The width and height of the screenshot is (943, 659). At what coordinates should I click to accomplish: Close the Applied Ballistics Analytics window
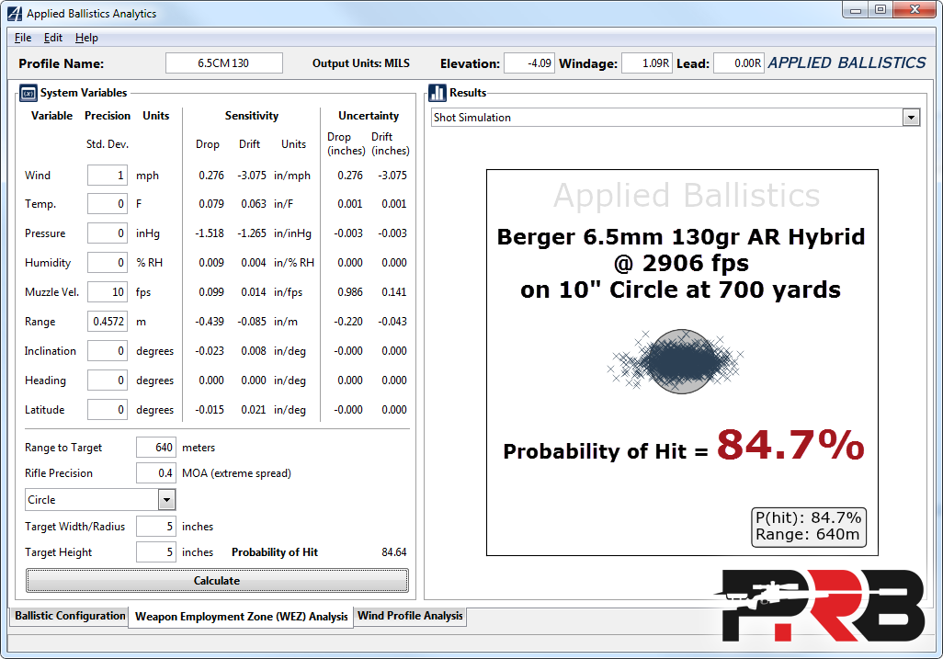point(915,10)
